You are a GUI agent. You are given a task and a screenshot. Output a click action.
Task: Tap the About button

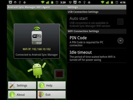pyautogui.click(x=22, y=94)
